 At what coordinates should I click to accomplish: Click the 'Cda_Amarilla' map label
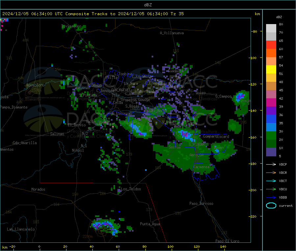coord(25,143)
